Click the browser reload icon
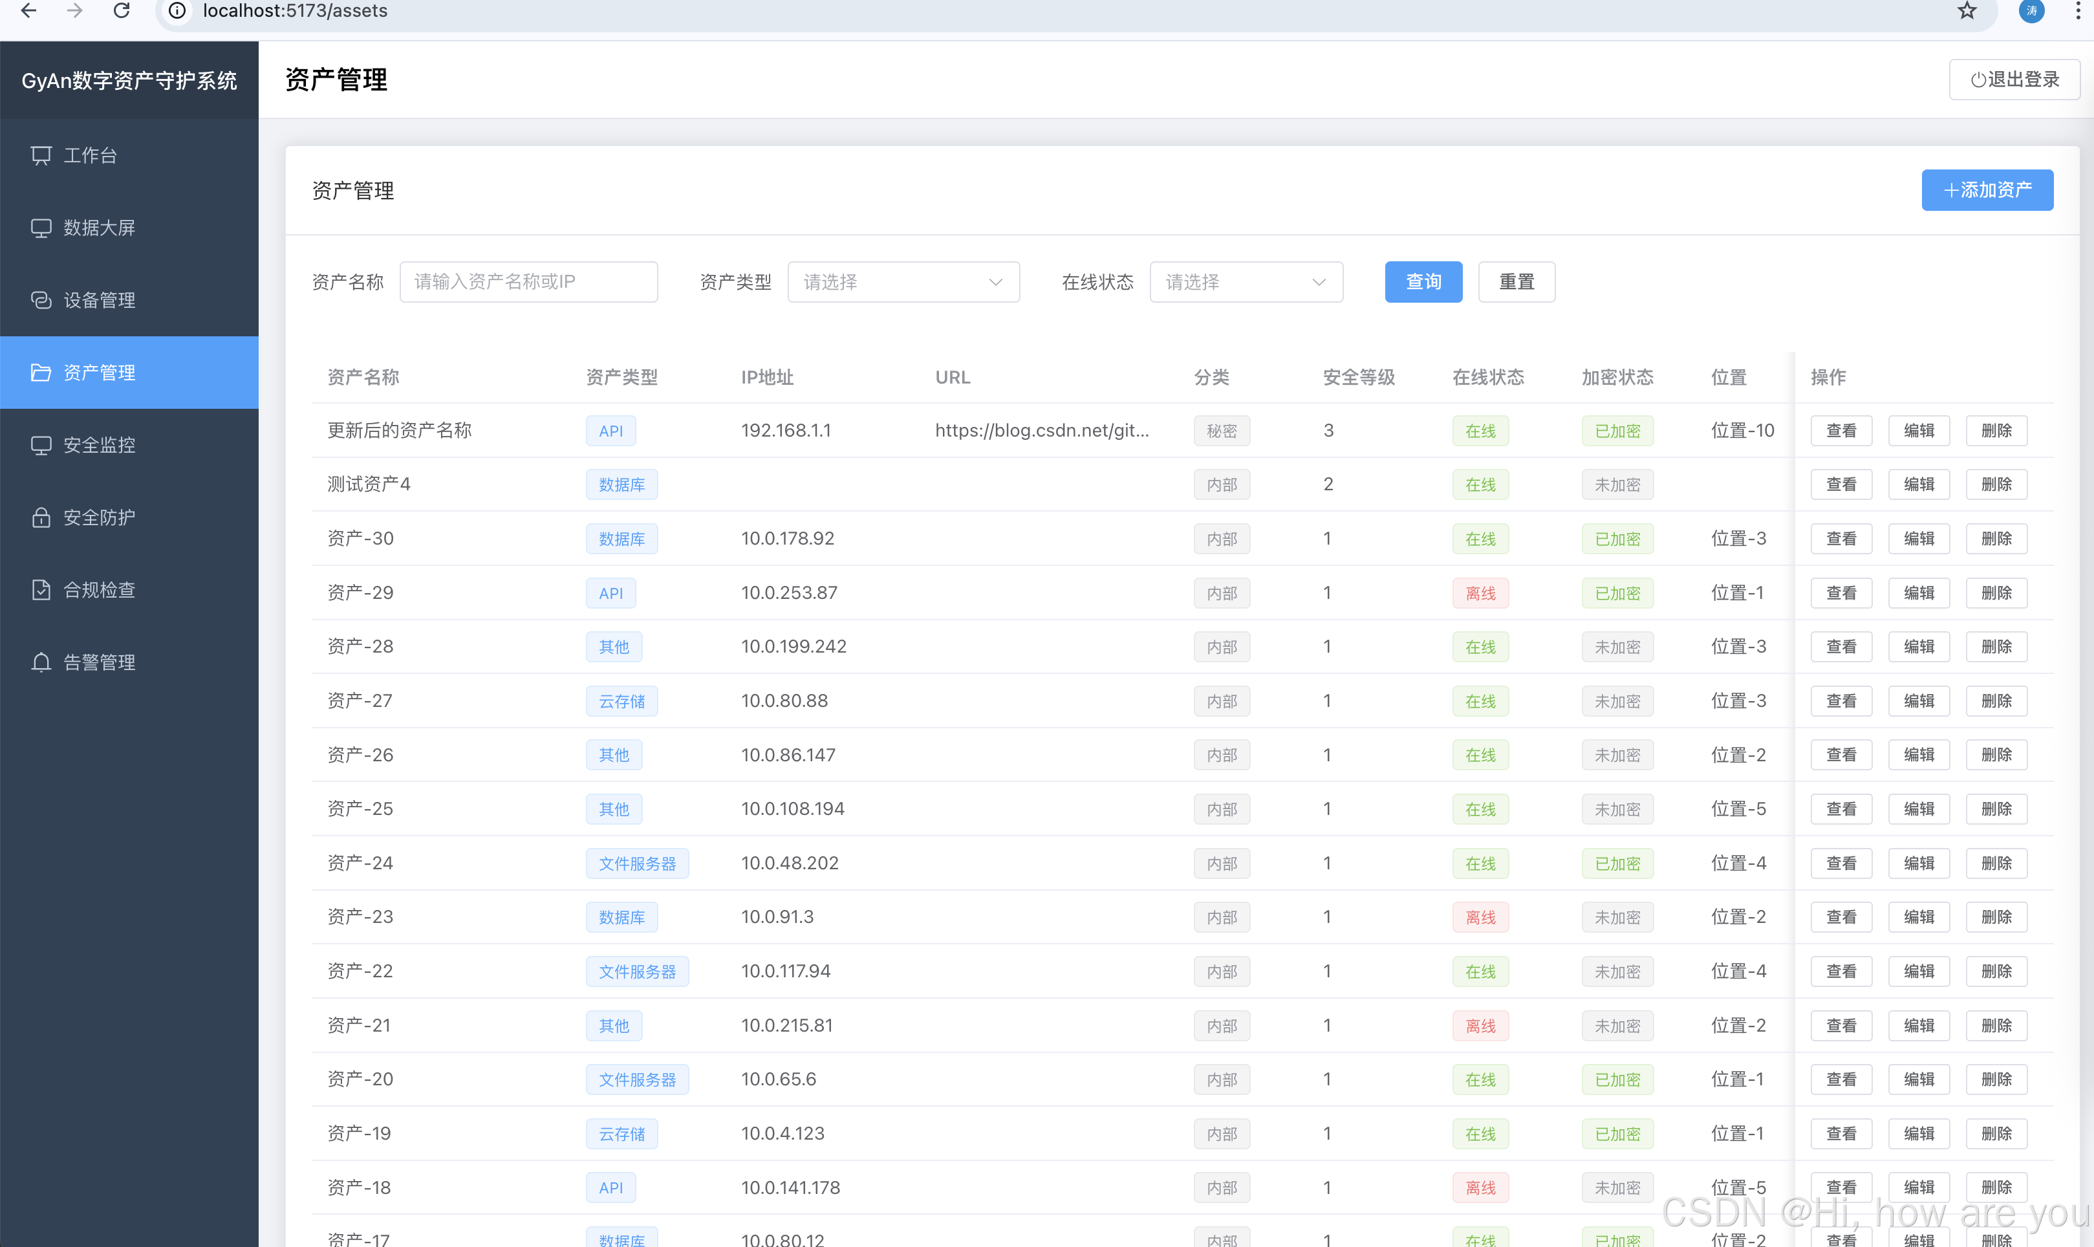Screen dimensions: 2094x1247 tap(122, 11)
